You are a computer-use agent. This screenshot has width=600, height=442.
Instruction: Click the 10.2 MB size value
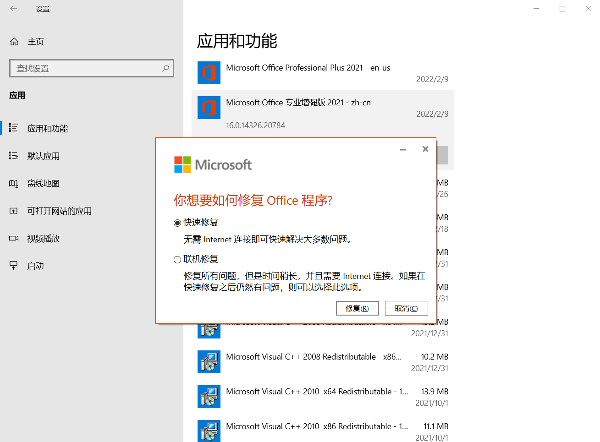435,357
